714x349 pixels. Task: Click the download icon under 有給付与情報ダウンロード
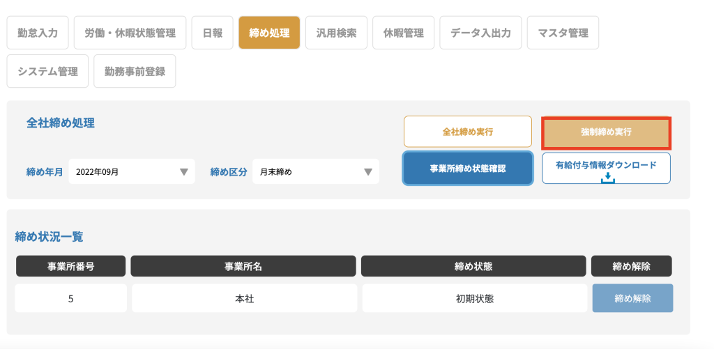pos(607,178)
